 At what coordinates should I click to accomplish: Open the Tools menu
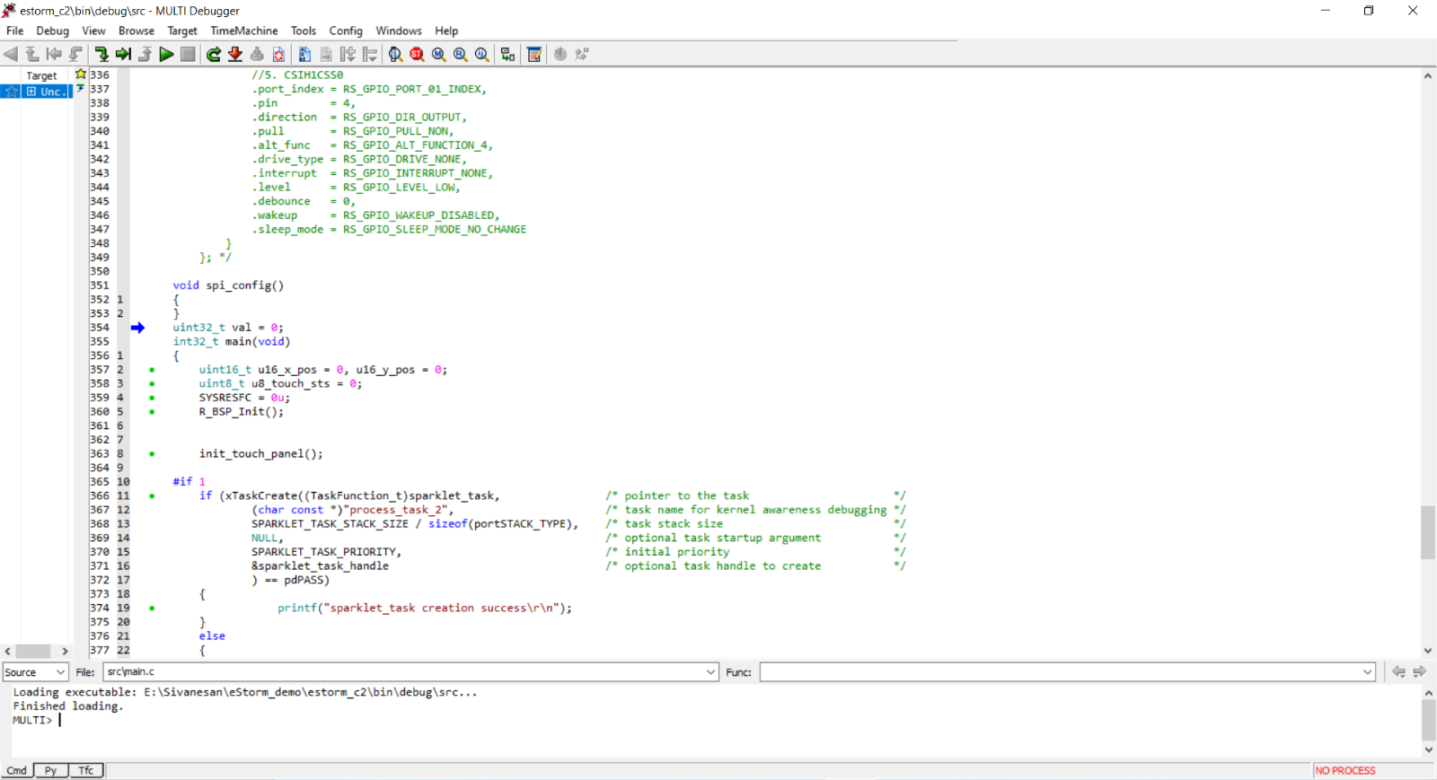tap(304, 31)
